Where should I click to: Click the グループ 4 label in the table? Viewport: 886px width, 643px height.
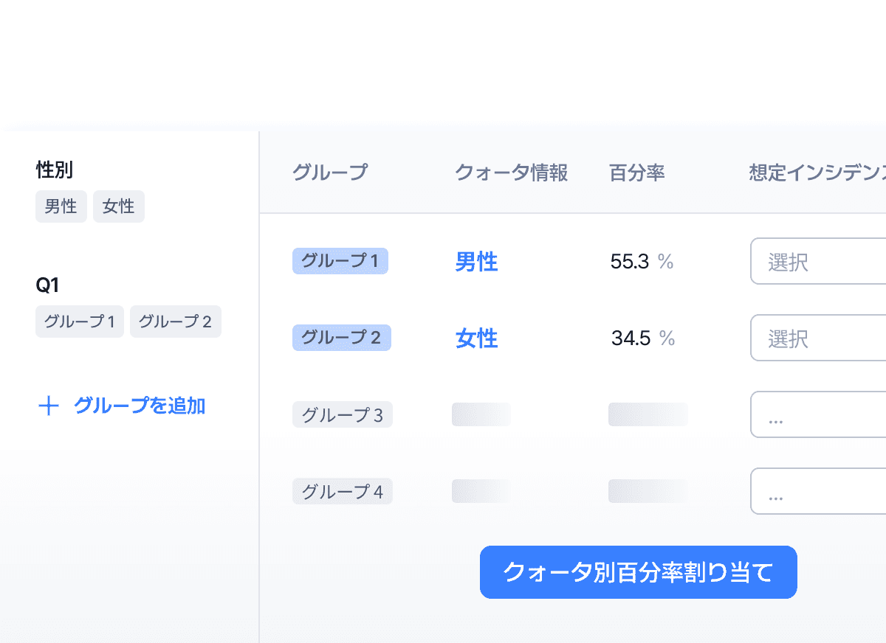(342, 491)
